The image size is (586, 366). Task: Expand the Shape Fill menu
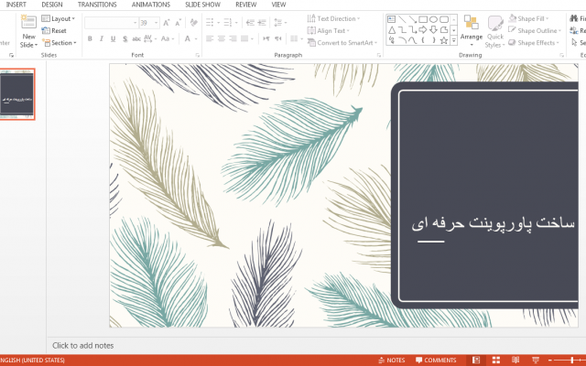pos(528,18)
